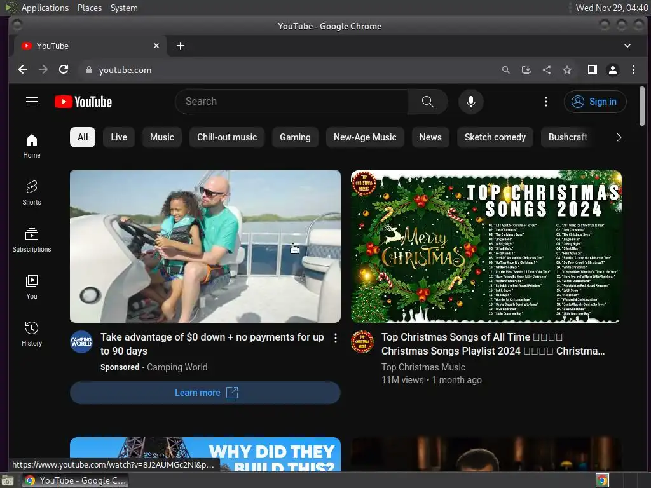Open the Applications menu
The width and height of the screenshot is (651, 488).
click(45, 8)
